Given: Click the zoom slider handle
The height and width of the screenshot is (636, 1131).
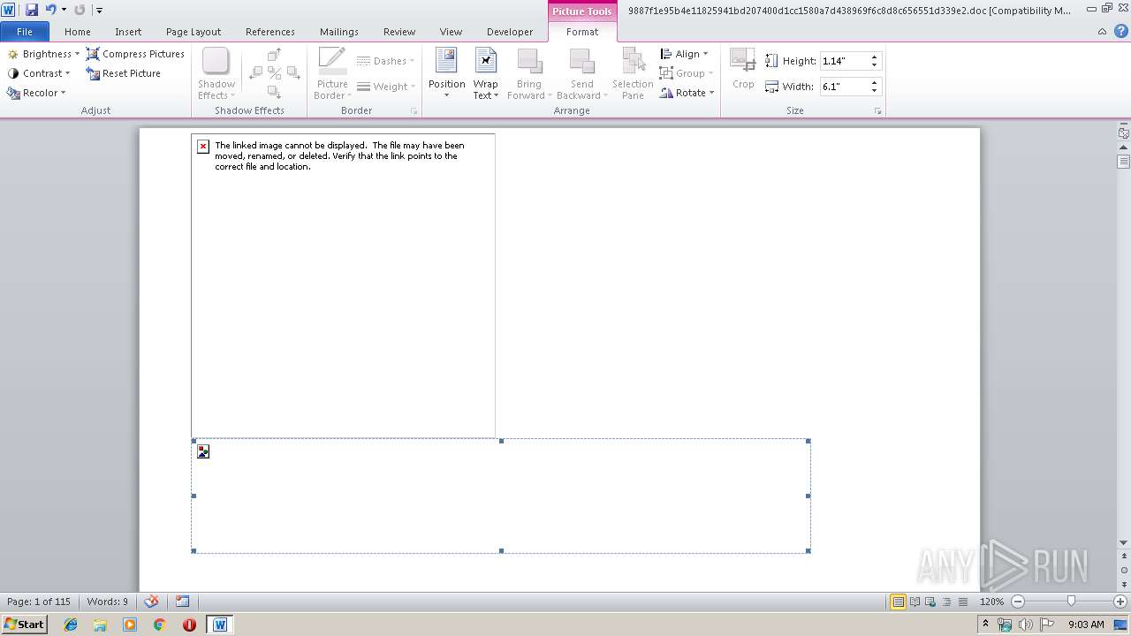Looking at the screenshot, I should [x=1072, y=602].
